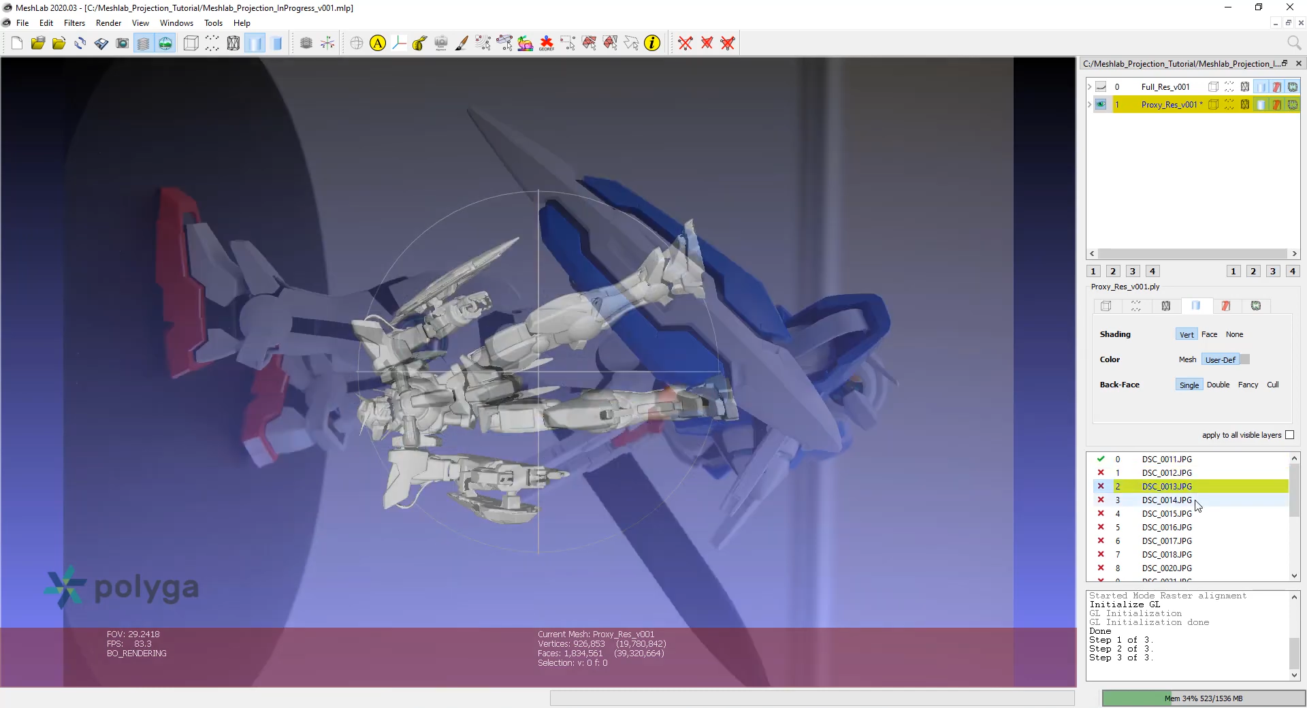The width and height of the screenshot is (1307, 708).
Task: Click the trackball globe icon
Action: (x=357, y=44)
